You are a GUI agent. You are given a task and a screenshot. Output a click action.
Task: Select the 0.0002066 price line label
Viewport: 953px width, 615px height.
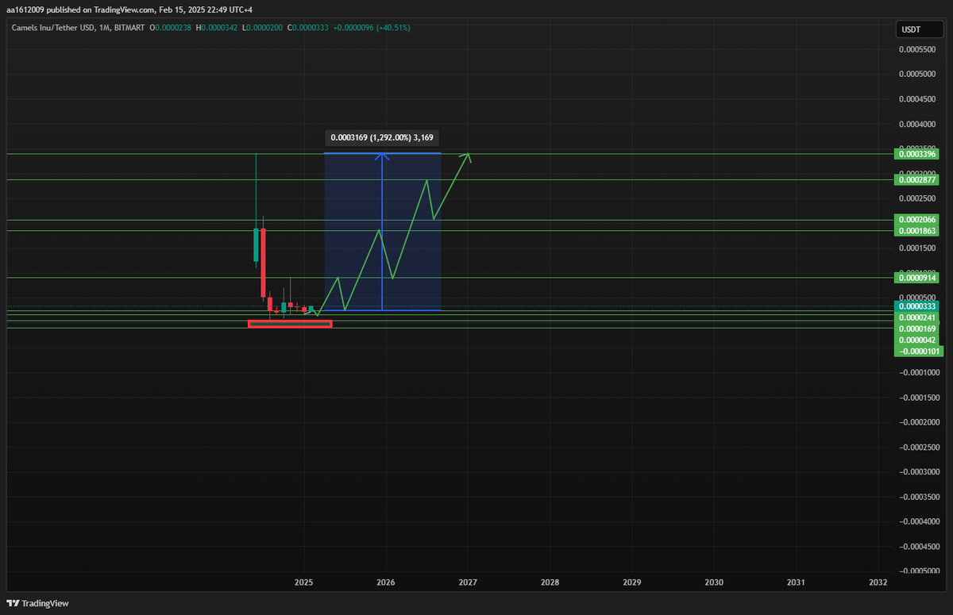(917, 220)
